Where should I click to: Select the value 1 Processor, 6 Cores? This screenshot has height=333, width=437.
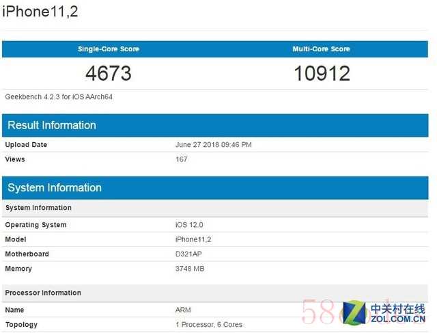click(209, 325)
